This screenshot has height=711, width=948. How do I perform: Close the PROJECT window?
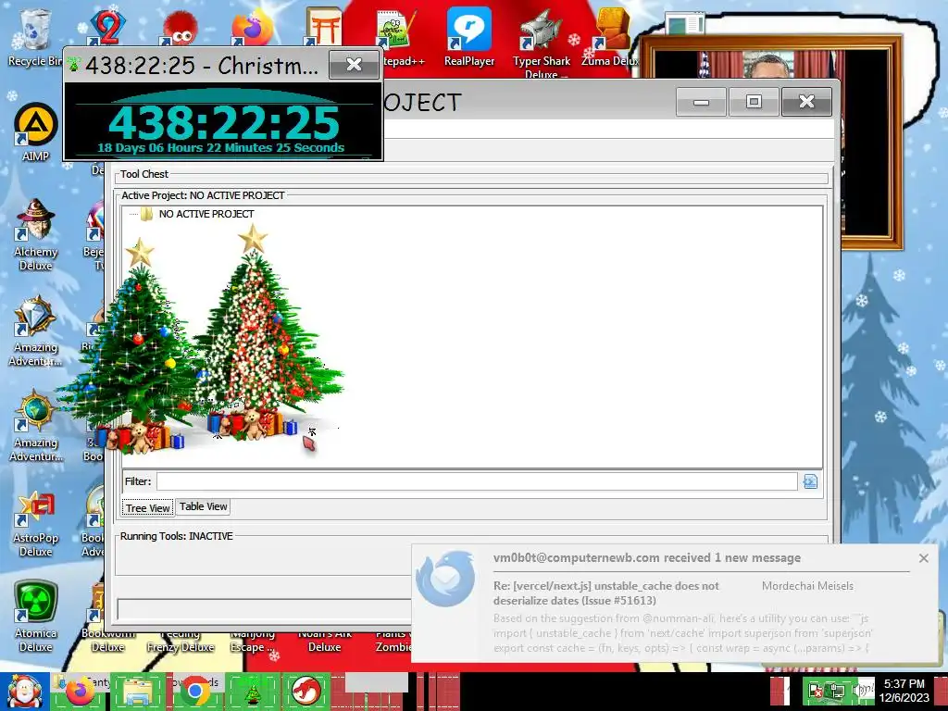(x=806, y=102)
